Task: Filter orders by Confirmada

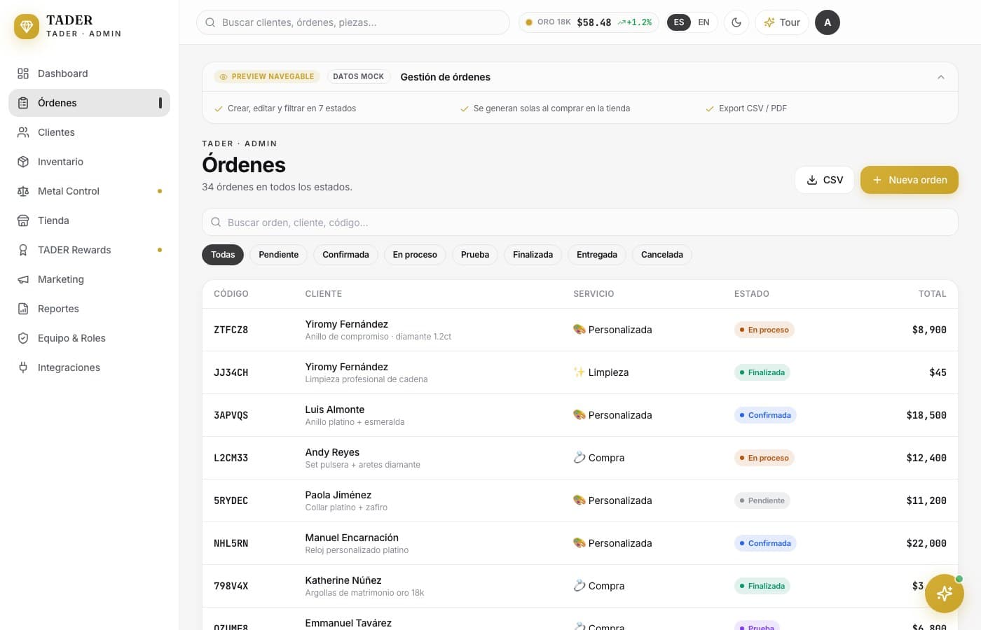Action: [345, 255]
